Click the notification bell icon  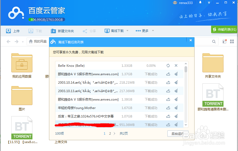(200, 2)
